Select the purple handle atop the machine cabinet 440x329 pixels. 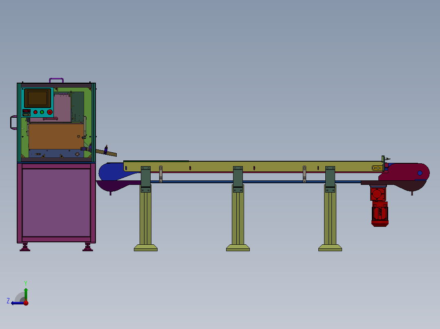click(56, 80)
